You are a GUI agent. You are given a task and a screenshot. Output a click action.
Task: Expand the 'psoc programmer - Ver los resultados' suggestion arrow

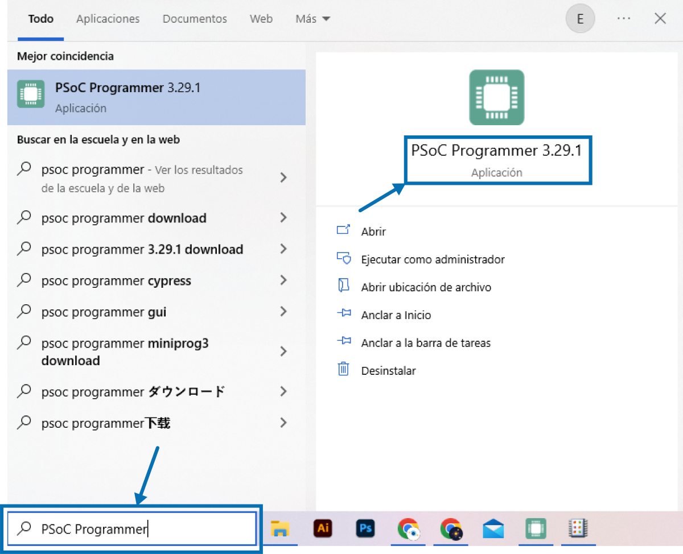283,178
